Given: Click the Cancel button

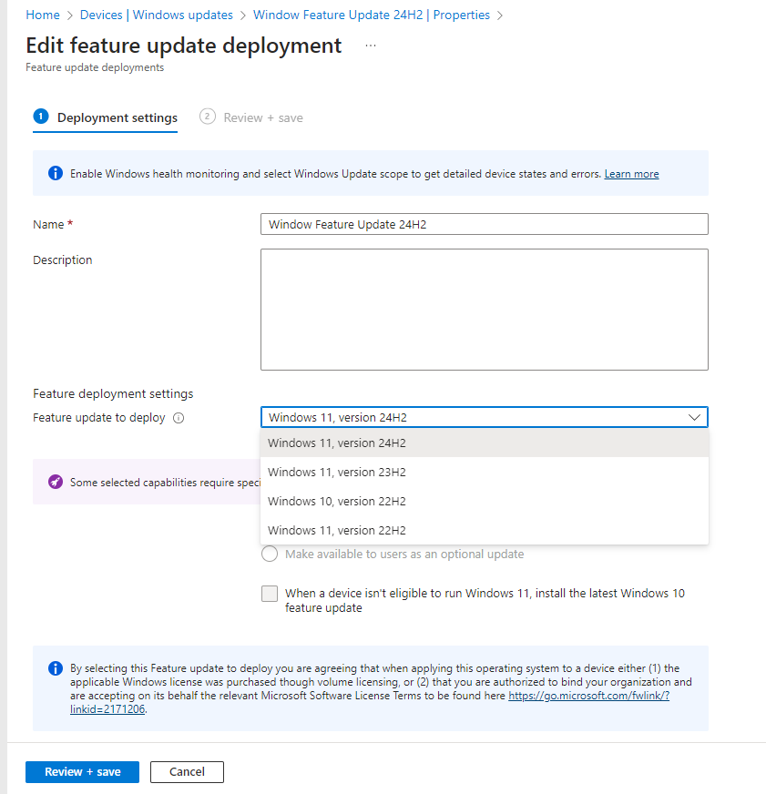Looking at the screenshot, I should click(x=187, y=772).
